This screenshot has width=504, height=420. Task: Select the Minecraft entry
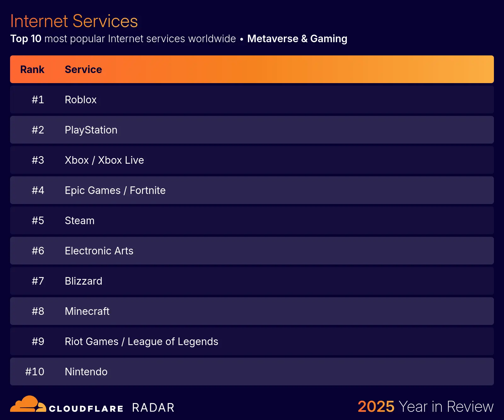click(x=87, y=311)
